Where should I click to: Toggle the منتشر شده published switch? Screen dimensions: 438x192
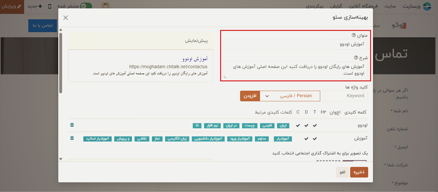coord(86,6)
